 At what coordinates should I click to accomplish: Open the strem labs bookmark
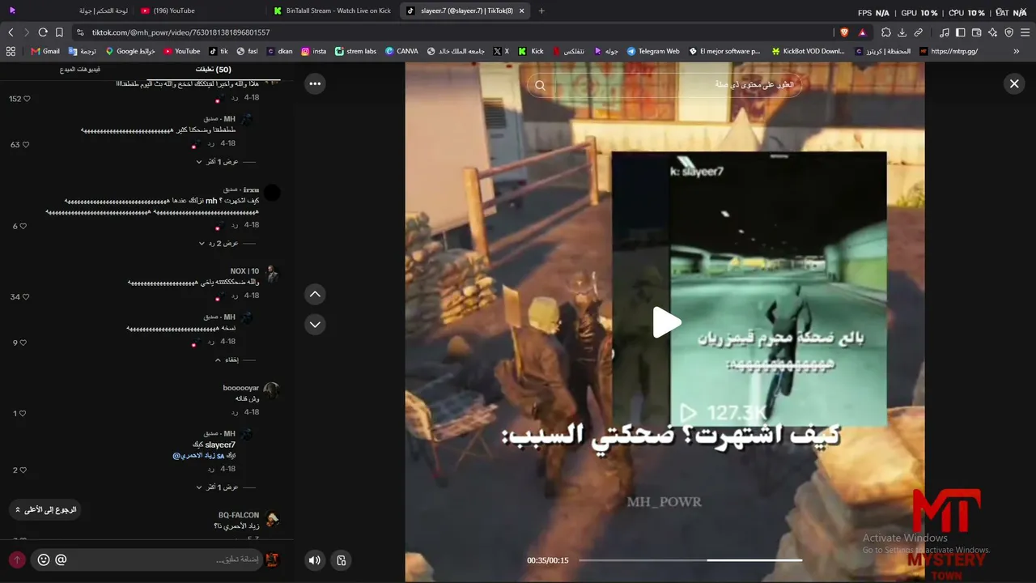(356, 51)
